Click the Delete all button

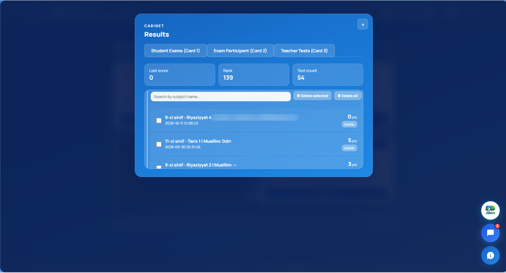[x=348, y=96]
